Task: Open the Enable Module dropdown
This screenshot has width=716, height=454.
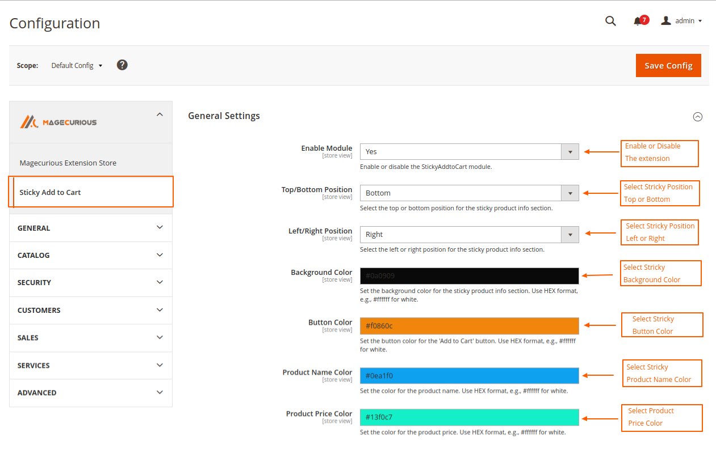Action: pyautogui.click(x=570, y=151)
